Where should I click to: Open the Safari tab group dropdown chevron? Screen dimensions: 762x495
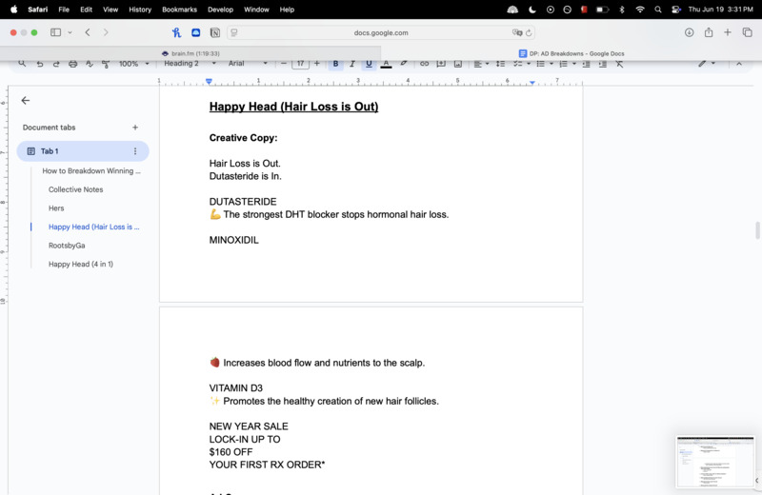[70, 32]
